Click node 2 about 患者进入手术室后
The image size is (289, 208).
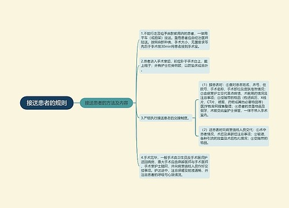pyautogui.click(x=175, y=65)
